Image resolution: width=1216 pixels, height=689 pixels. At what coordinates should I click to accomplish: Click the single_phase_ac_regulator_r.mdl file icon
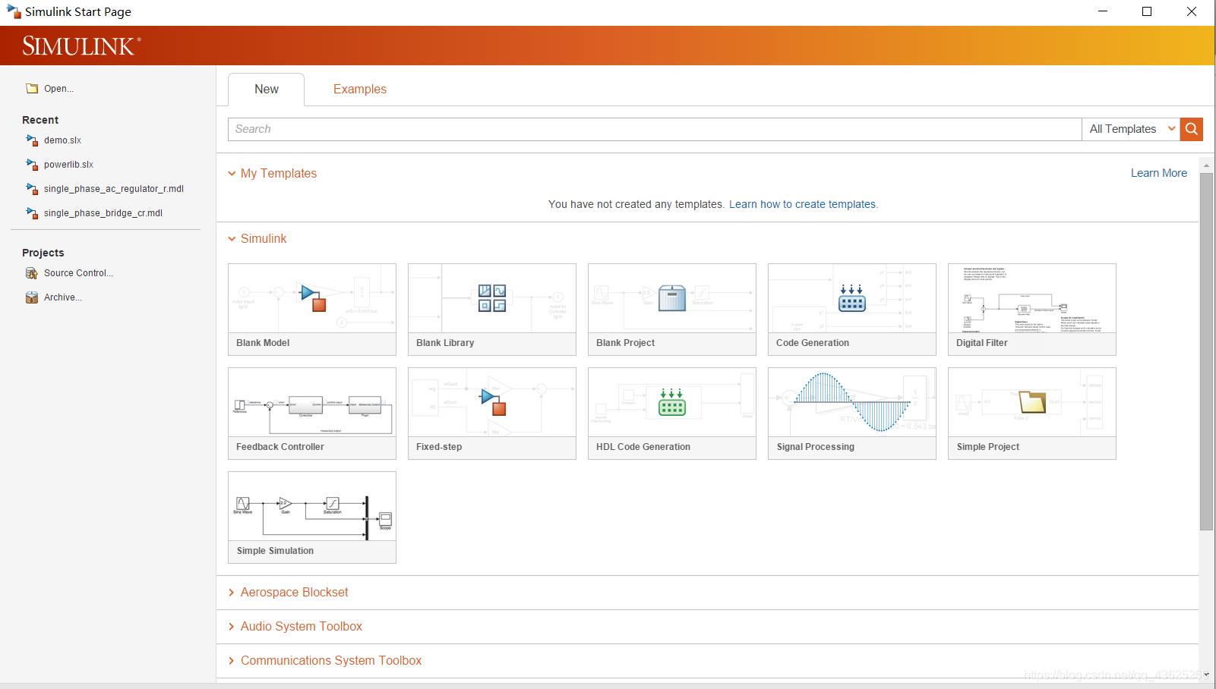point(32,189)
